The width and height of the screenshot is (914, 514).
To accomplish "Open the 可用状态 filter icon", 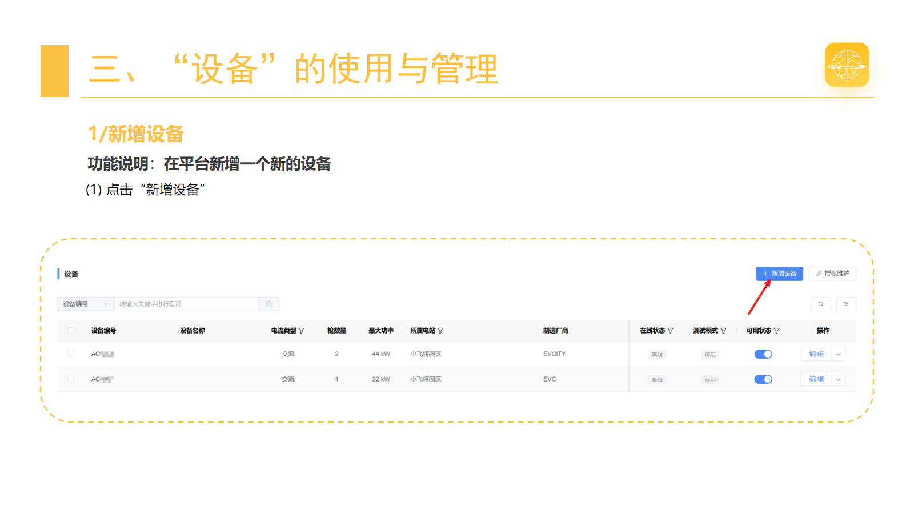I will point(776,331).
